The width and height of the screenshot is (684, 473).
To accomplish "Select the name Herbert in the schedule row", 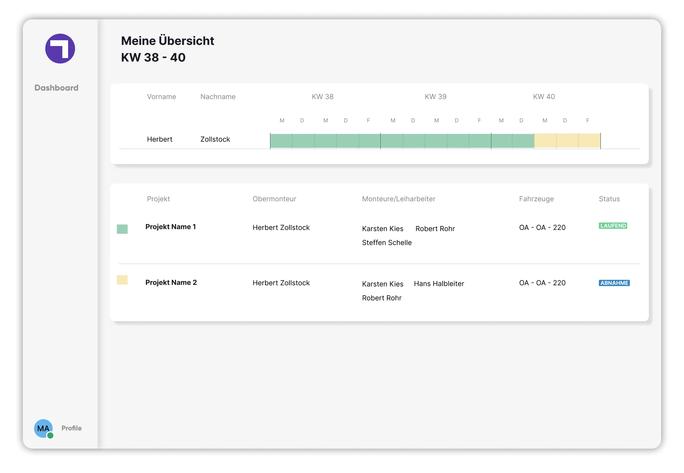I will point(160,139).
